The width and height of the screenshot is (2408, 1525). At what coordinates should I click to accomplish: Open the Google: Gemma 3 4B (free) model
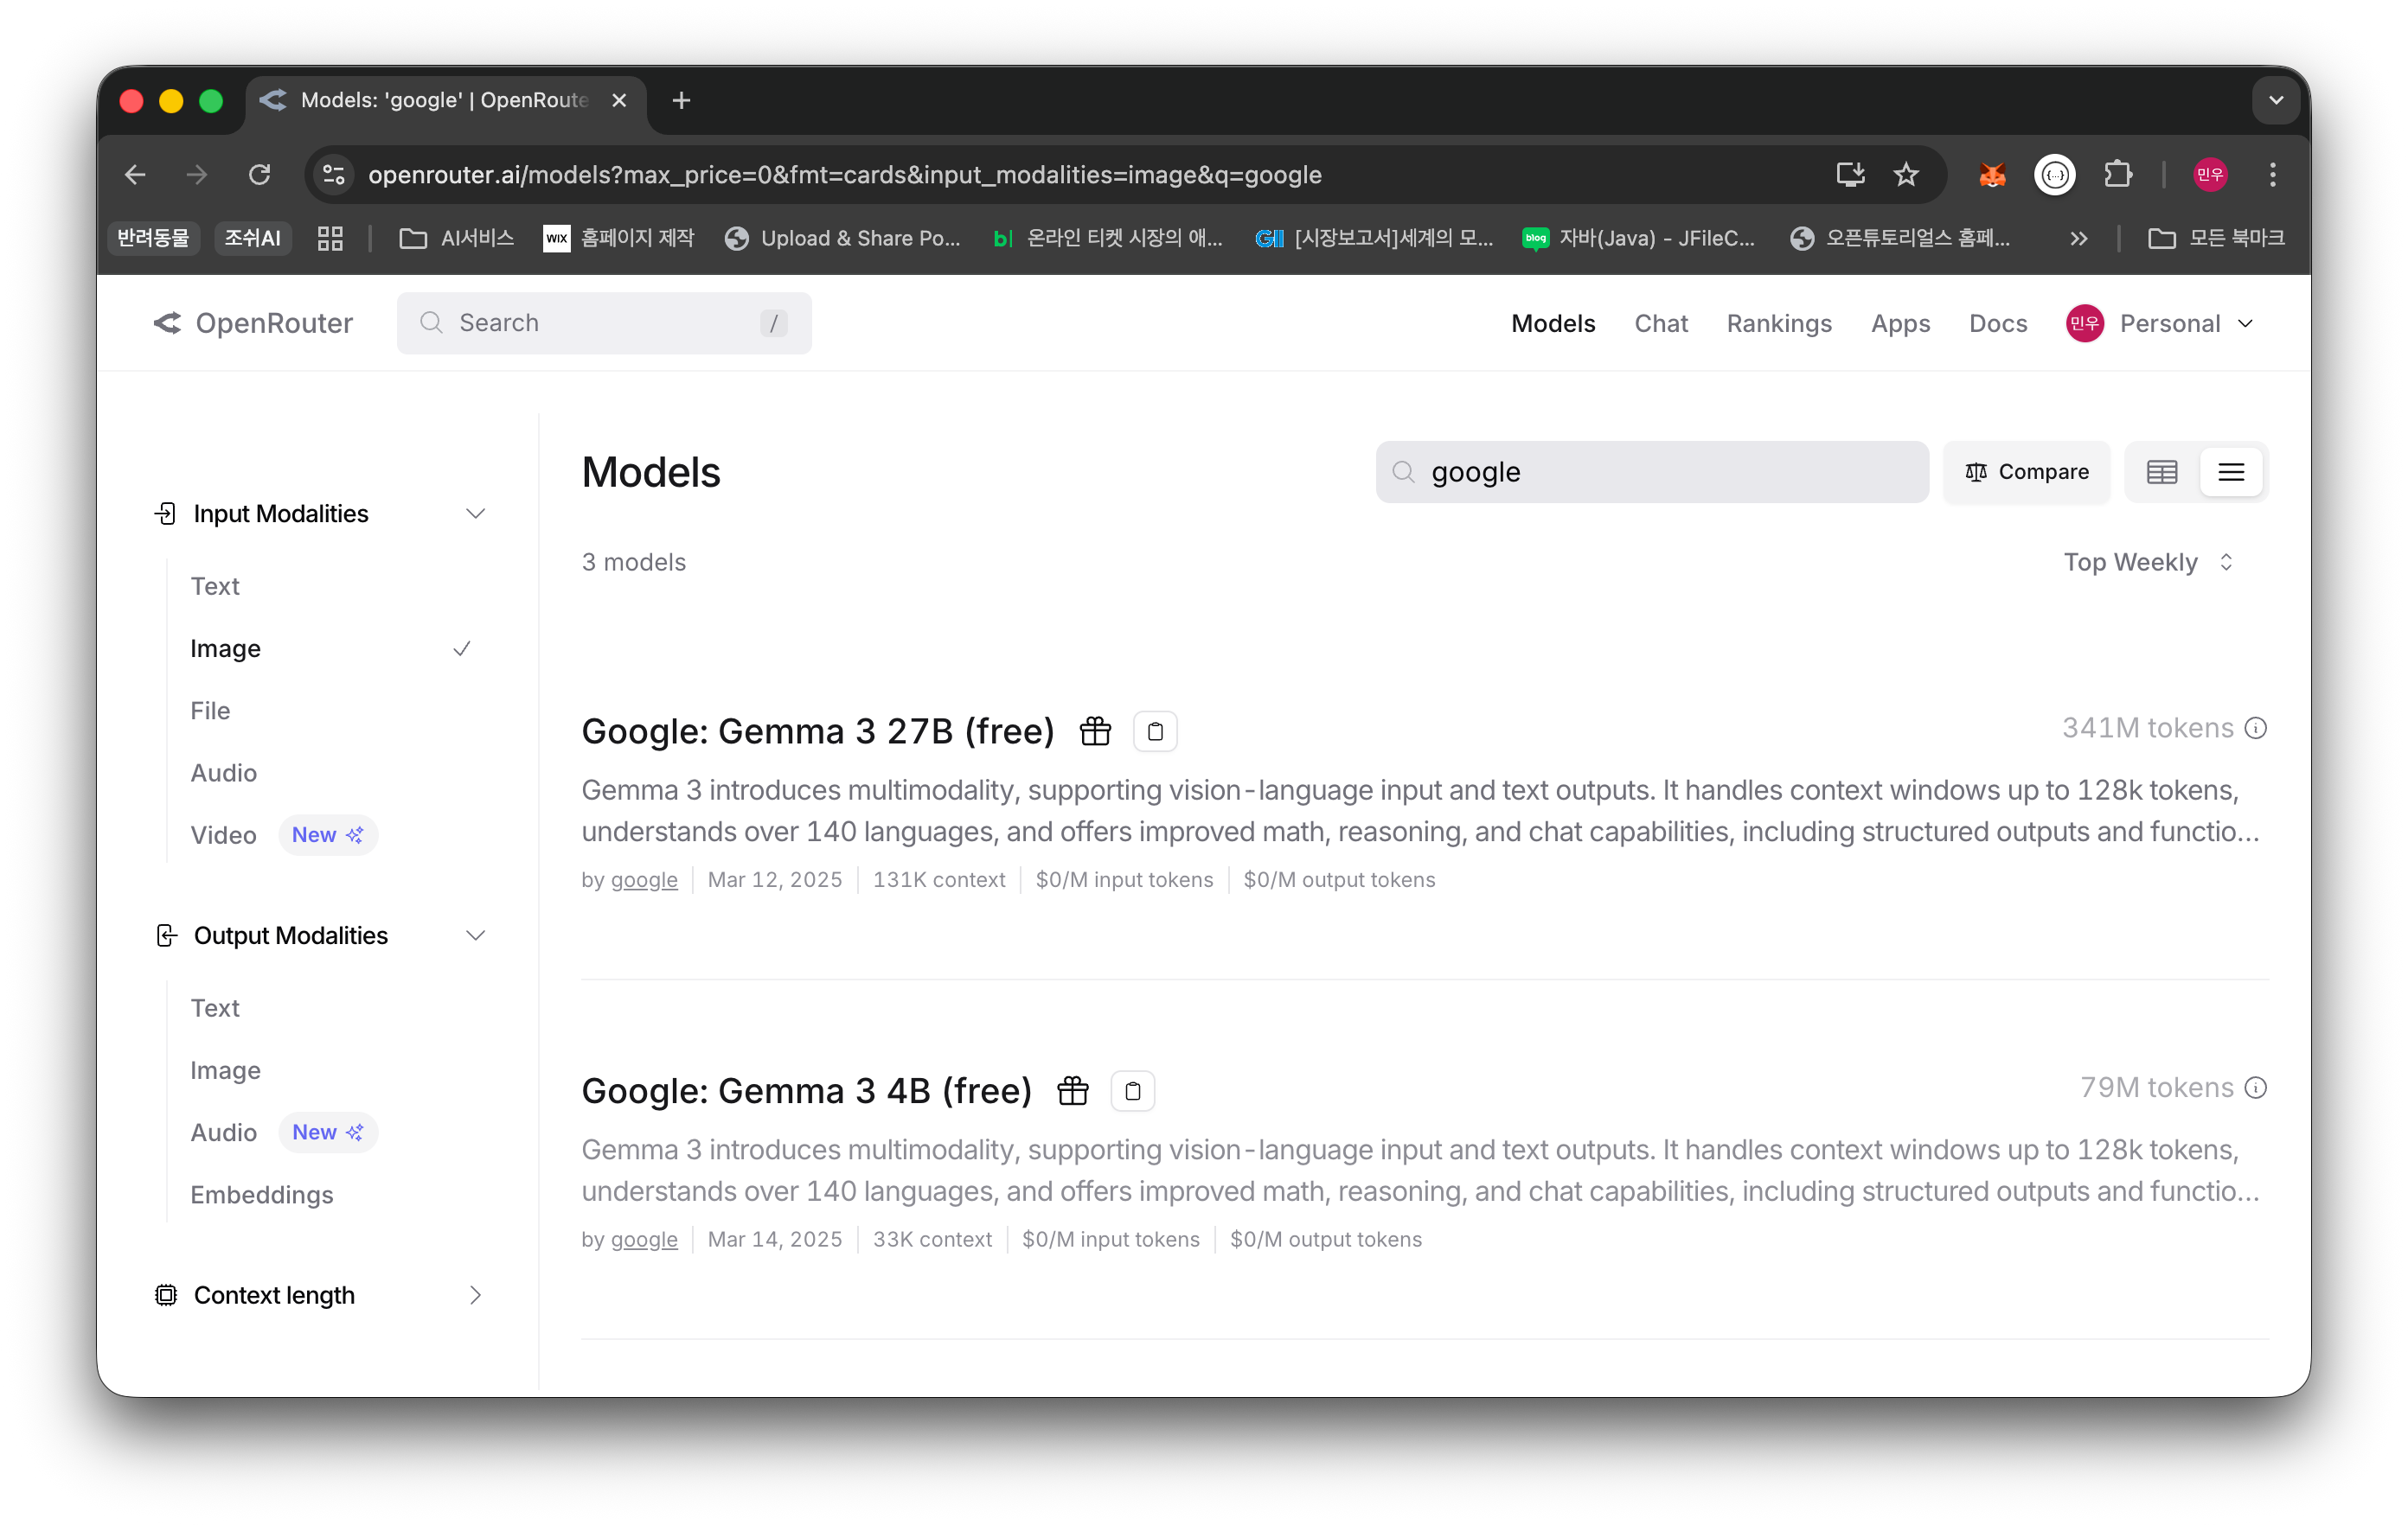point(806,1090)
